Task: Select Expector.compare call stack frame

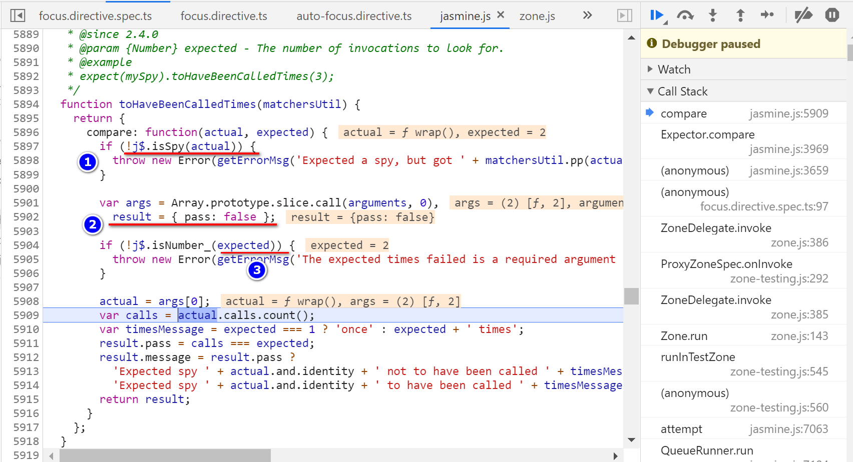Action: tap(743, 141)
